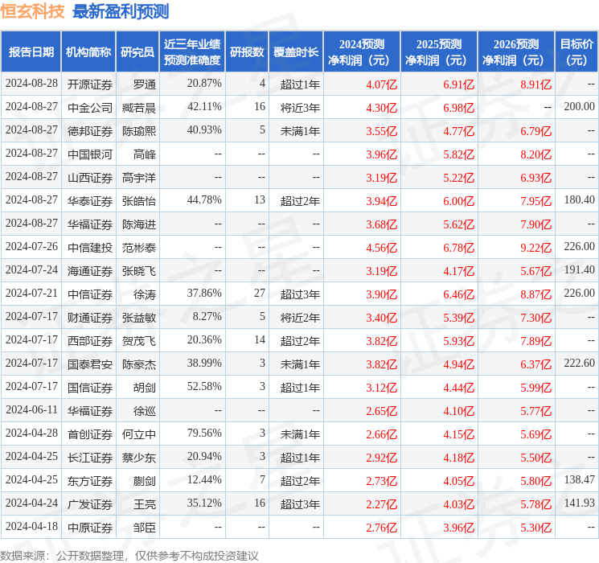Click the 近三年业绩预测准确度 column header

coord(192,51)
